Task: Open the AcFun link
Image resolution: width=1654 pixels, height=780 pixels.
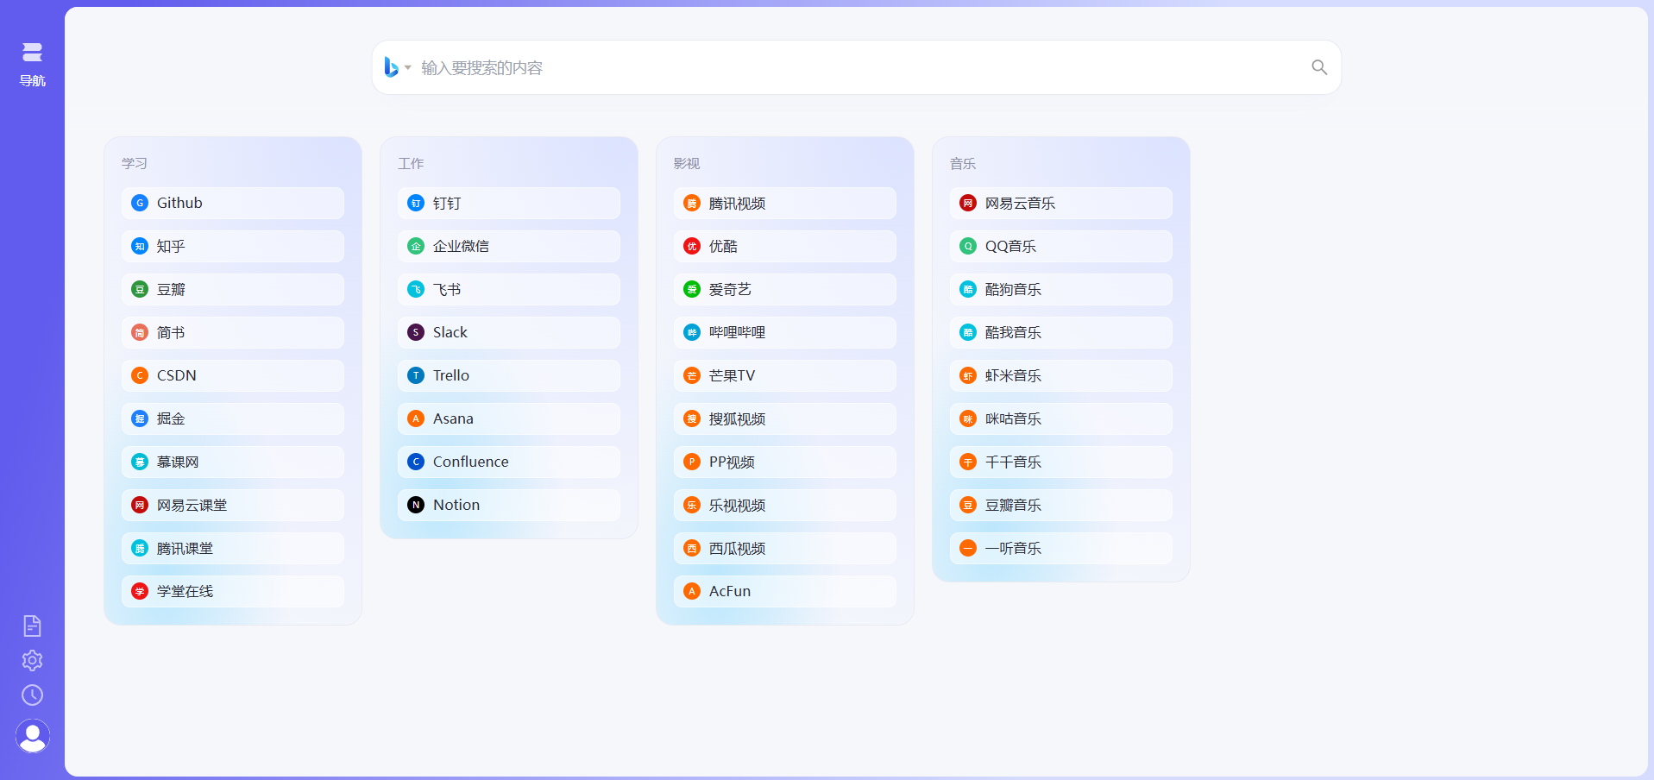Action: [x=785, y=591]
